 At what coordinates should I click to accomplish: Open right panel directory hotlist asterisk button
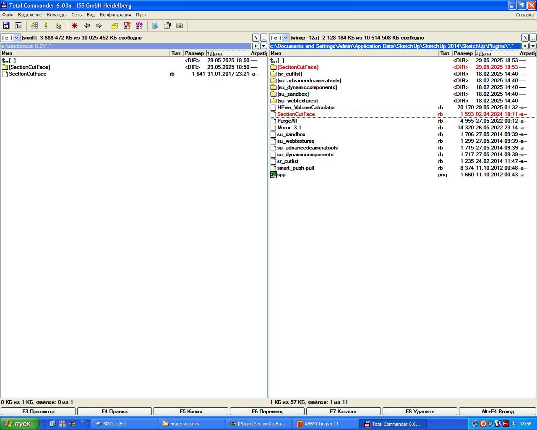pos(525,46)
